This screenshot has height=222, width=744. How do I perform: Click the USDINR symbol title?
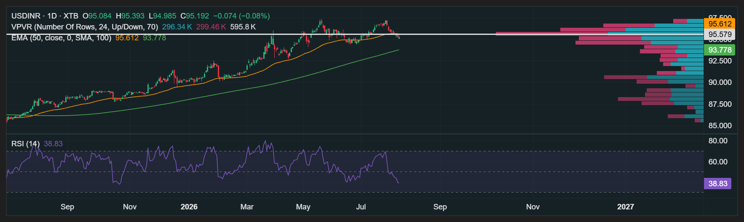[26, 16]
